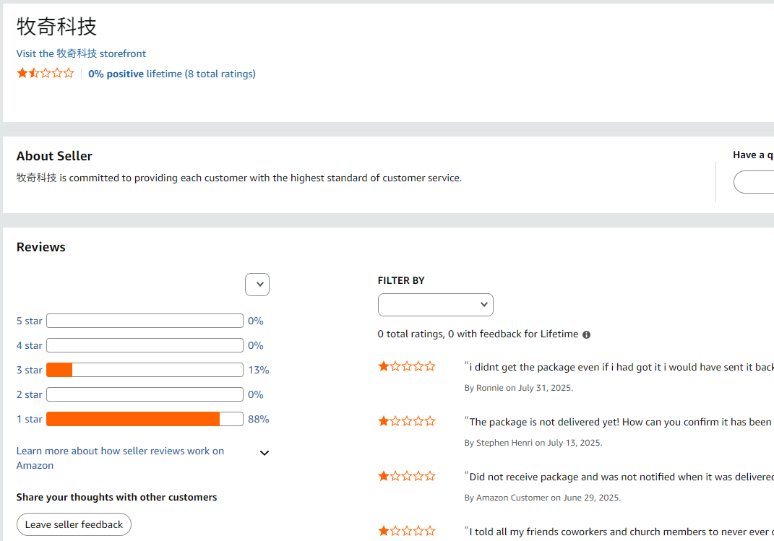Select the 5 star rating row
Viewport: 774px width, 541px height.
(x=30, y=321)
